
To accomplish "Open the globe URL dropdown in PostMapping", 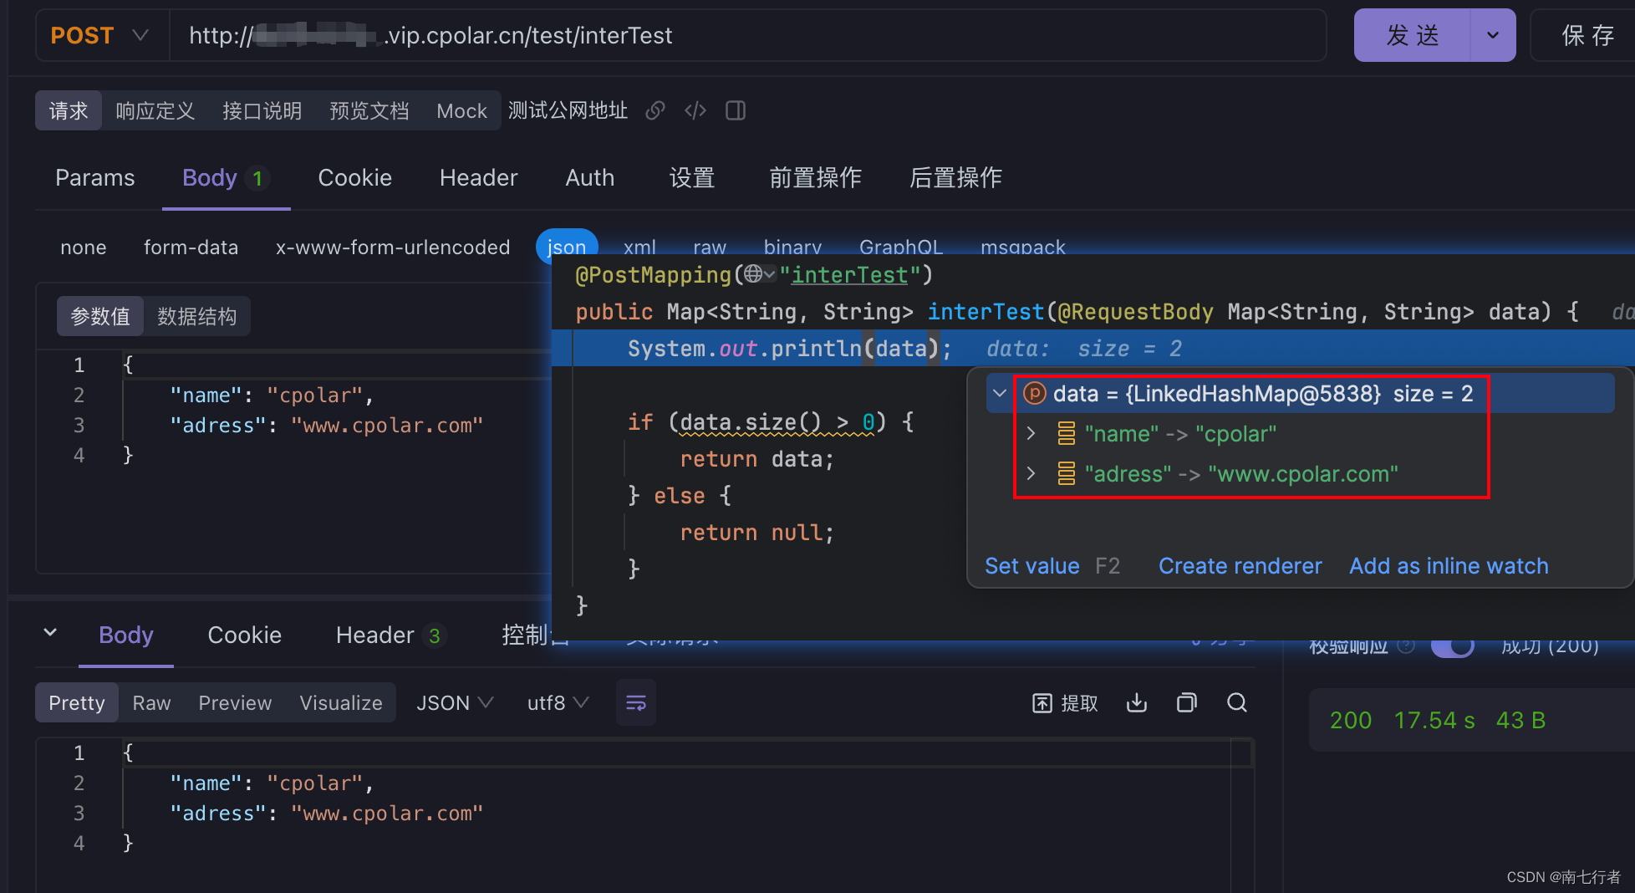I will point(759,274).
